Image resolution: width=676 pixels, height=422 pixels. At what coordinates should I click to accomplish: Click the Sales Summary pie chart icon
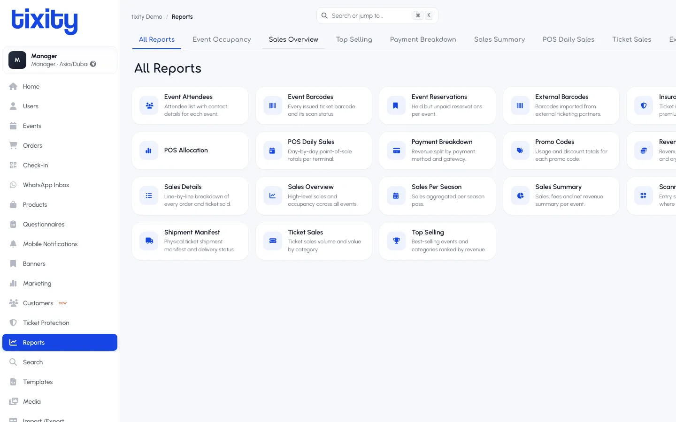[520, 196]
